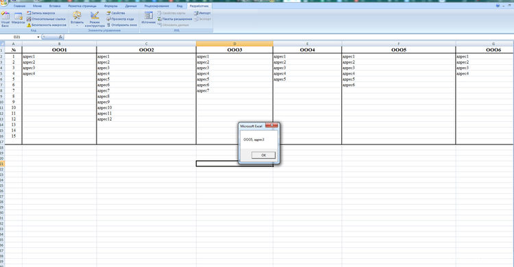Select column D header
The image size is (514, 267).
pos(234,44)
